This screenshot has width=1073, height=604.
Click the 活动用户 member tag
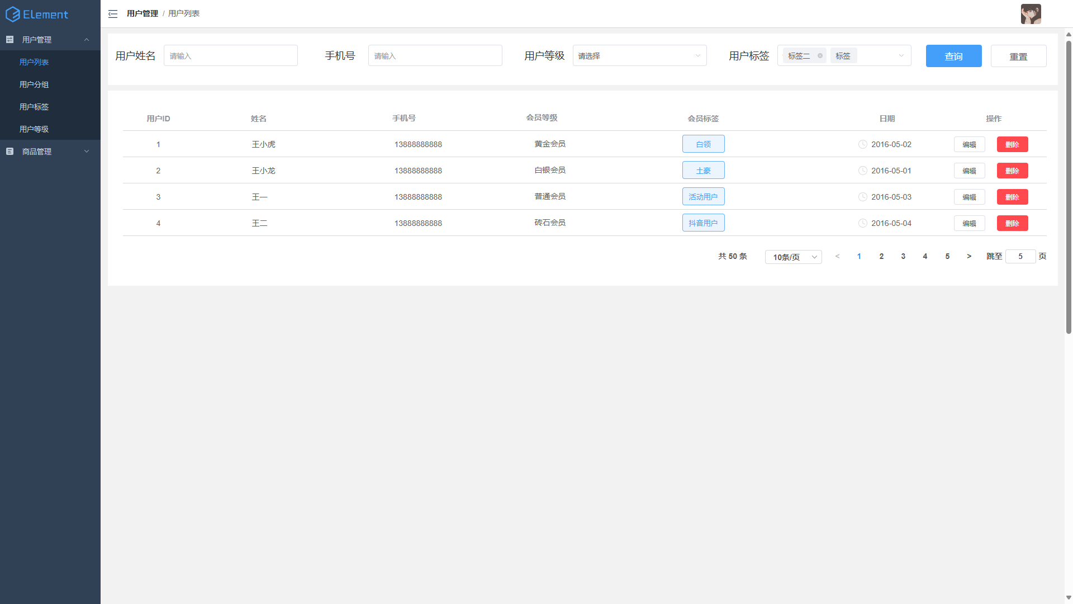pyautogui.click(x=703, y=196)
